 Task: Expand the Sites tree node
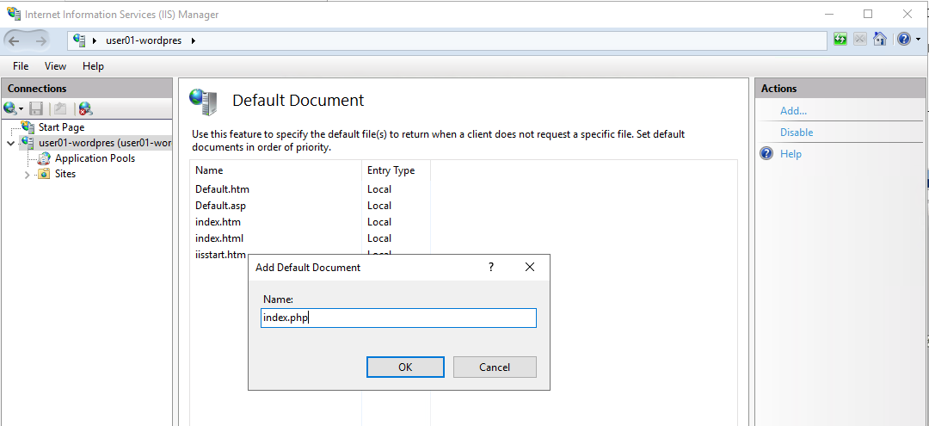pyautogui.click(x=28, y=174)
